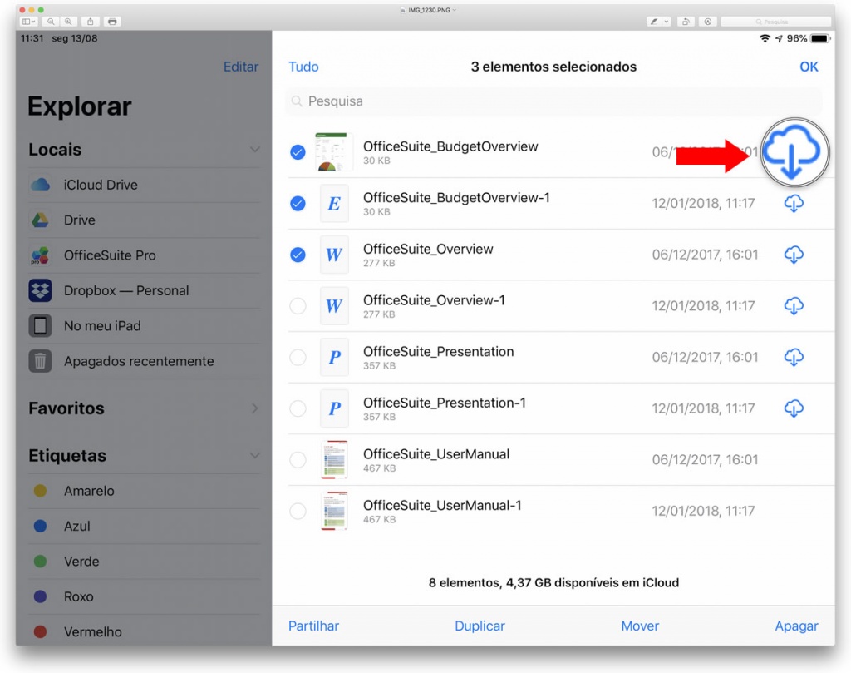Select the Dropbox — Personal sidebar icon
Screen dimensions: 851x673
point(42,290)
